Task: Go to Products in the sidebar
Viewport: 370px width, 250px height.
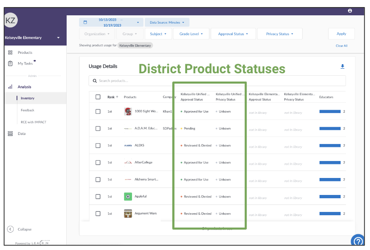Action: [x=25, y=53]
